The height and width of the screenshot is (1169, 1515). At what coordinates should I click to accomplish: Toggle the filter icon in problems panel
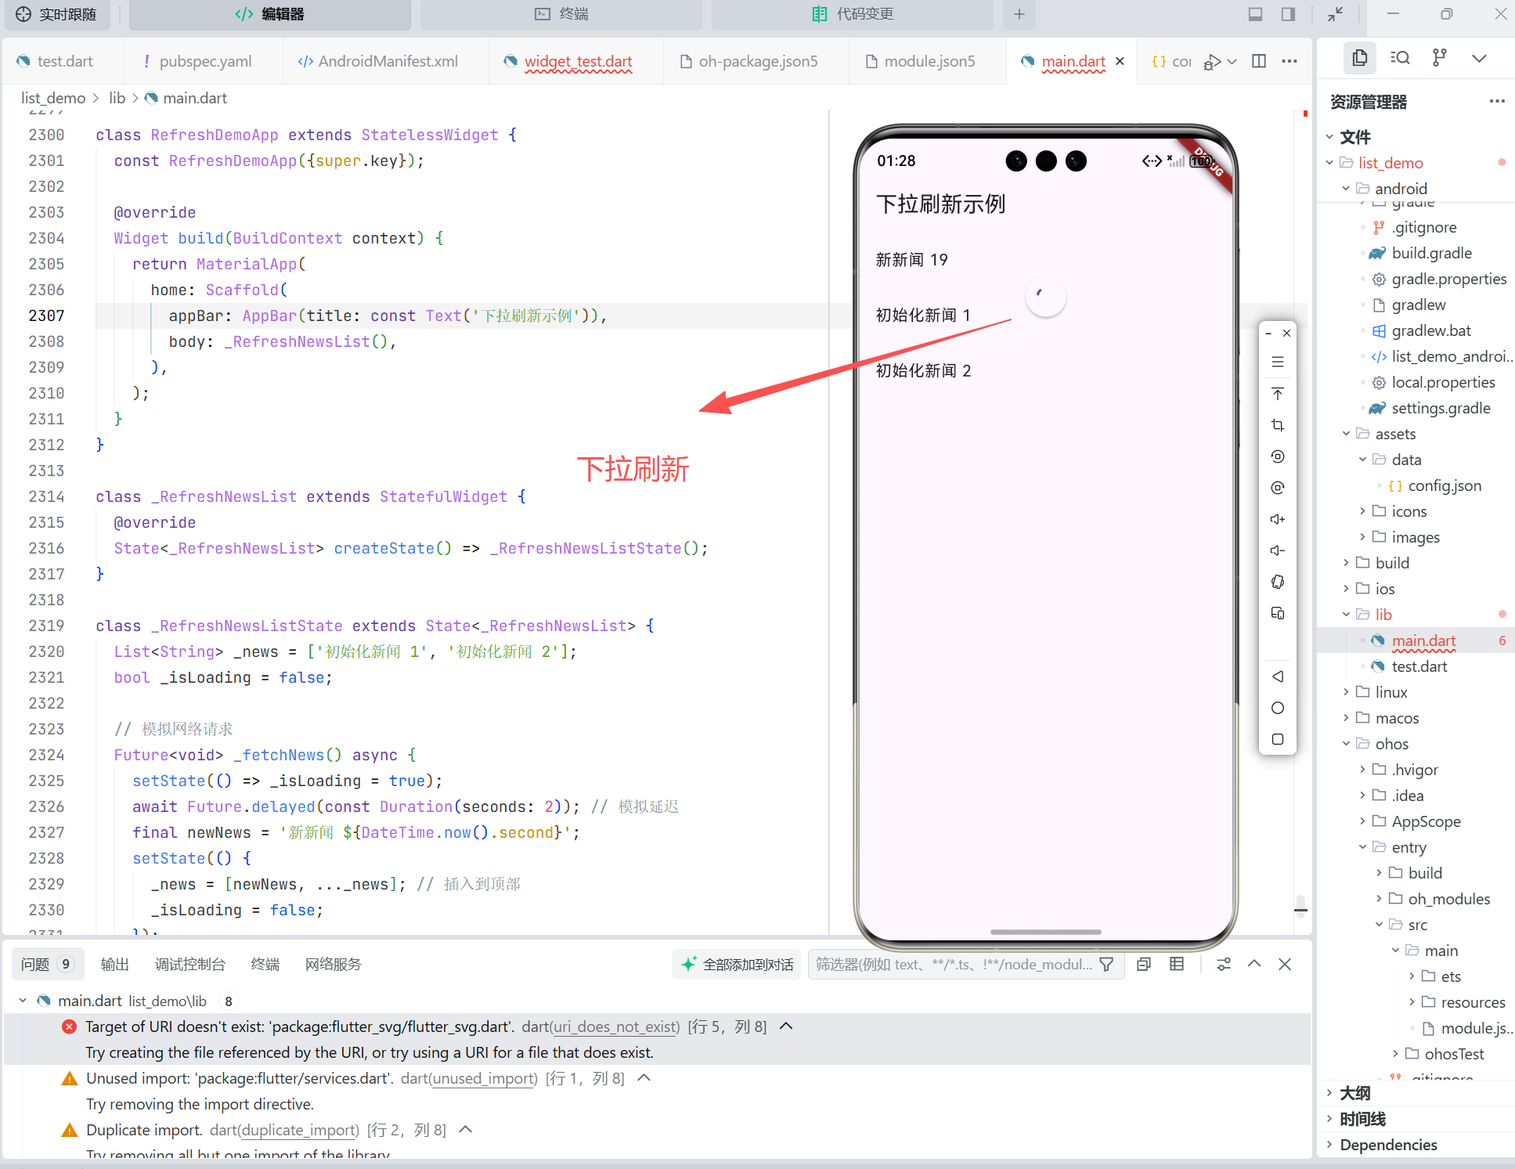1106,964
